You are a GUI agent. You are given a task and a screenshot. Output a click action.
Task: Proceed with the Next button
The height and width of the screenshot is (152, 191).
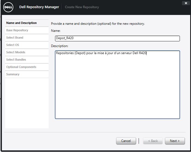pyautogui.click(x=175, y=141)
